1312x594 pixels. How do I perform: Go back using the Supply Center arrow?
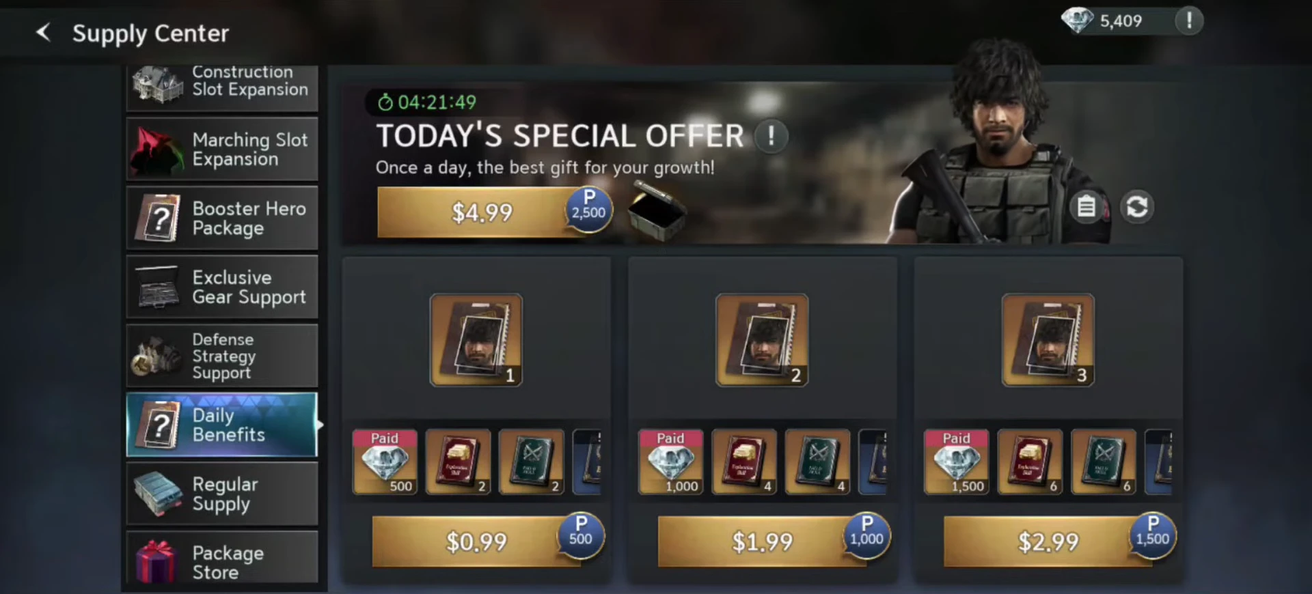click(43, 32)
